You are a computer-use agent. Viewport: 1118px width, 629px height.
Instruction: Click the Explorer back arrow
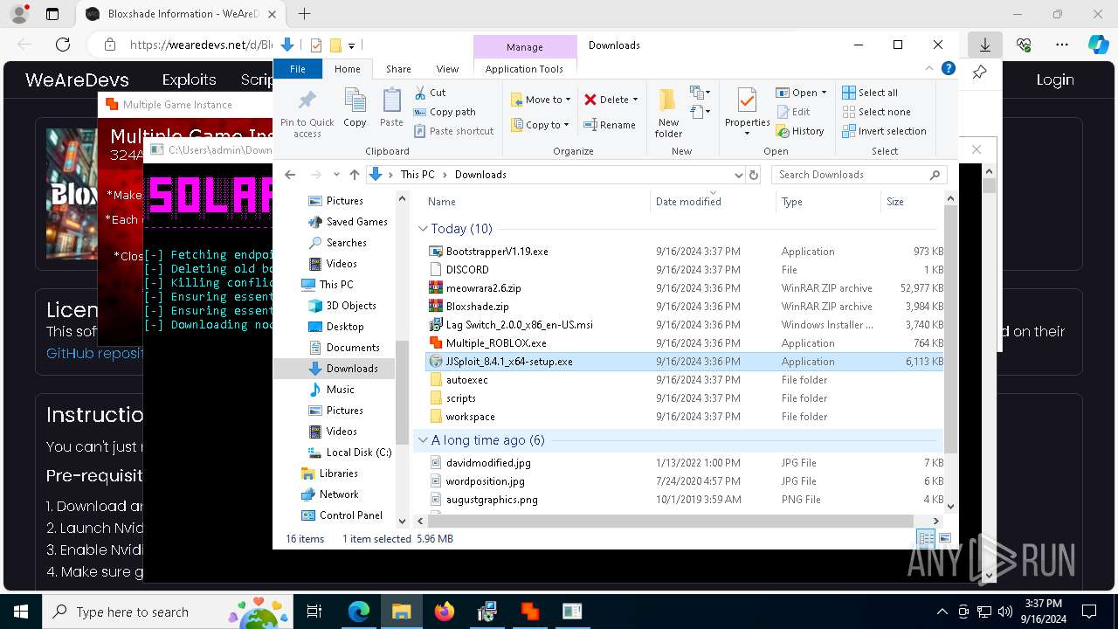[x=291, y=175]
